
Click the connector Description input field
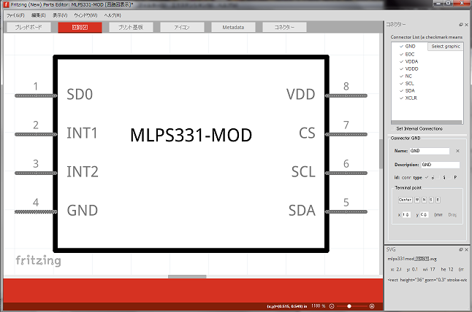pyautogui.click(x=440, y=165)
